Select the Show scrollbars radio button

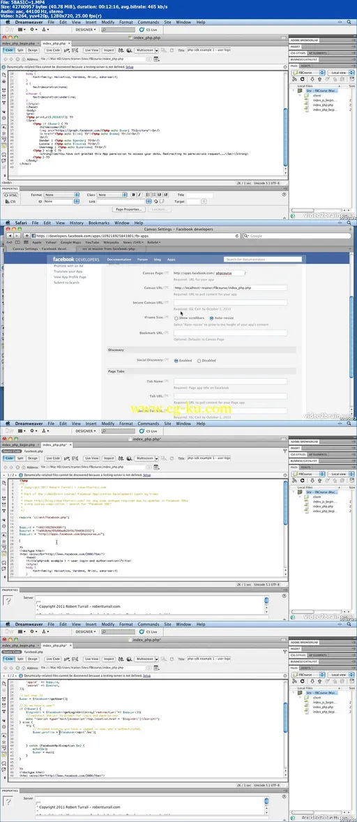(x=176, y=317)
